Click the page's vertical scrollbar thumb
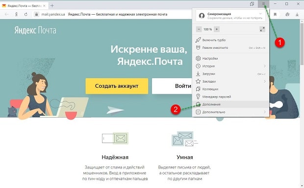Viewport: 304px width, 188px height. point(302,44)
